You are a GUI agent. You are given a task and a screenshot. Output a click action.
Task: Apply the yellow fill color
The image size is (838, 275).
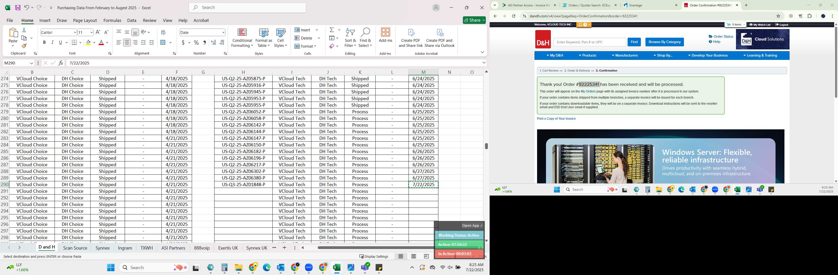pyautogui.click(x=88, y=43)
